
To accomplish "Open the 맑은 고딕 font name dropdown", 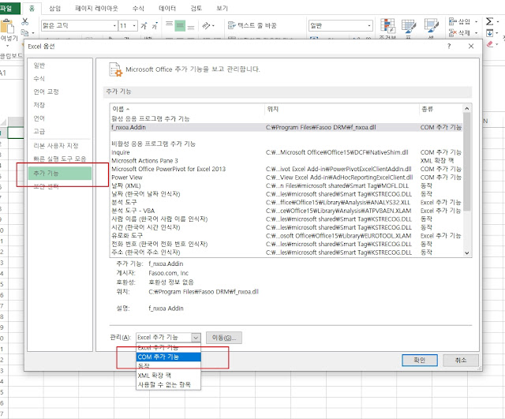I will coord(114,25).
